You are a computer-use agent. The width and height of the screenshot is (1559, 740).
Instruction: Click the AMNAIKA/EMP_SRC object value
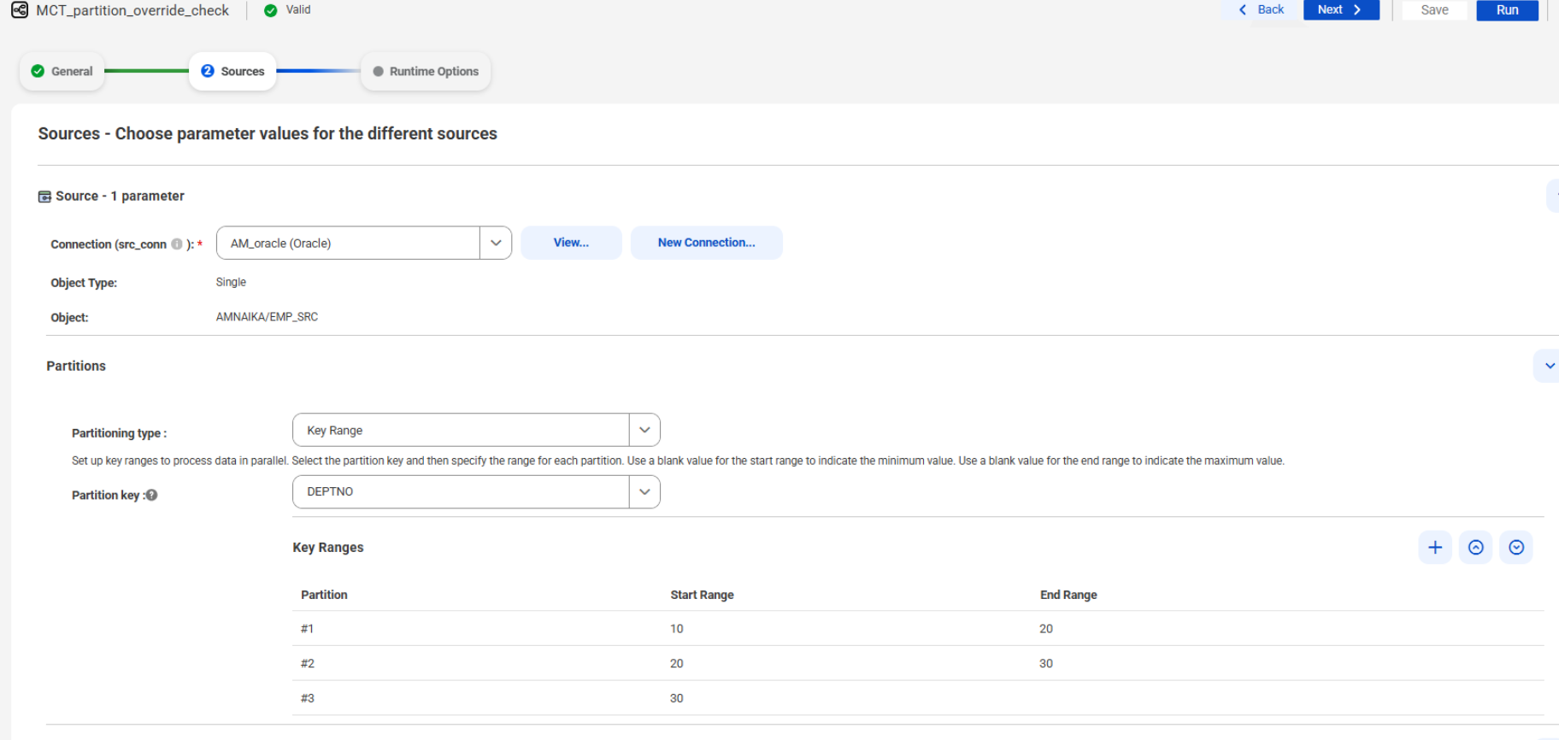[x=267, y=317]
